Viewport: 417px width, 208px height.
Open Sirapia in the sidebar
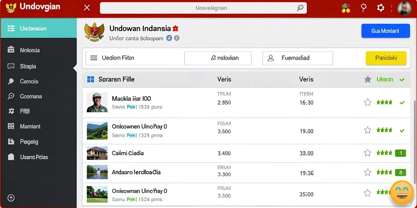[x=28, y=66]
